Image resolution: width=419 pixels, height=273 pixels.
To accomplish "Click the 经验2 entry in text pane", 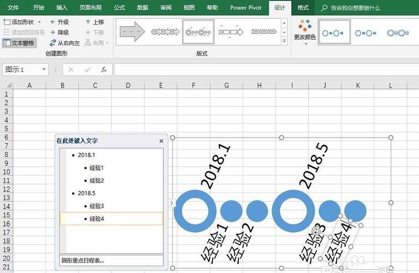I will pos(96,180).
